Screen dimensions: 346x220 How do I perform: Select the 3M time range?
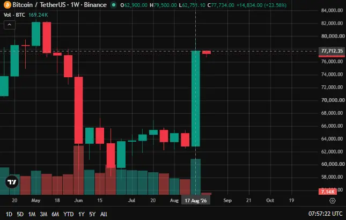click(43, 214)
